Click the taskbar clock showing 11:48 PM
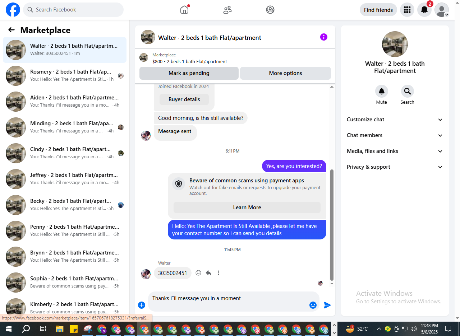460x336 pixels. [x=429, y=328]
